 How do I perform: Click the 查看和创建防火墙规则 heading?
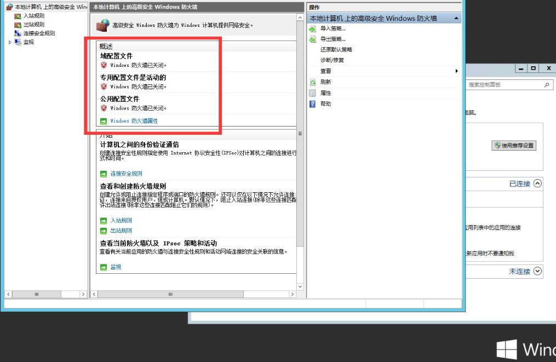133,186
